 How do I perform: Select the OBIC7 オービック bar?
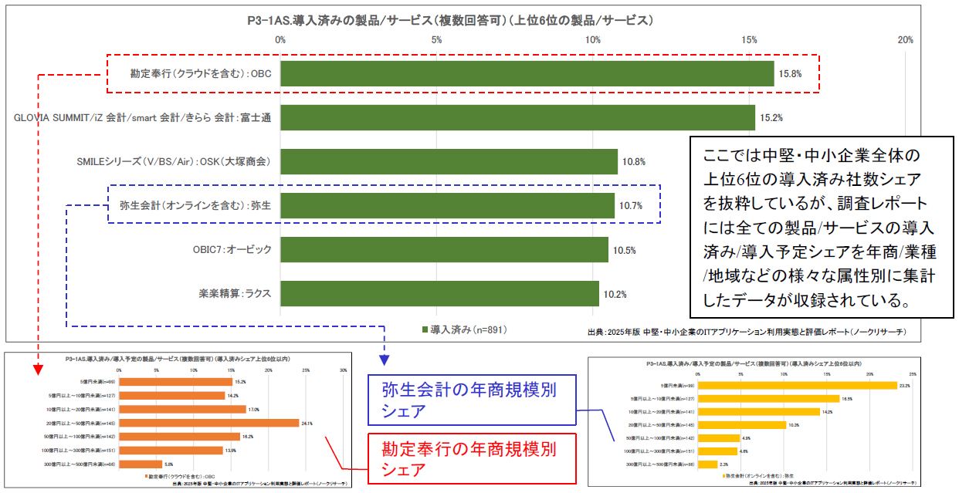tap(444, 250)
